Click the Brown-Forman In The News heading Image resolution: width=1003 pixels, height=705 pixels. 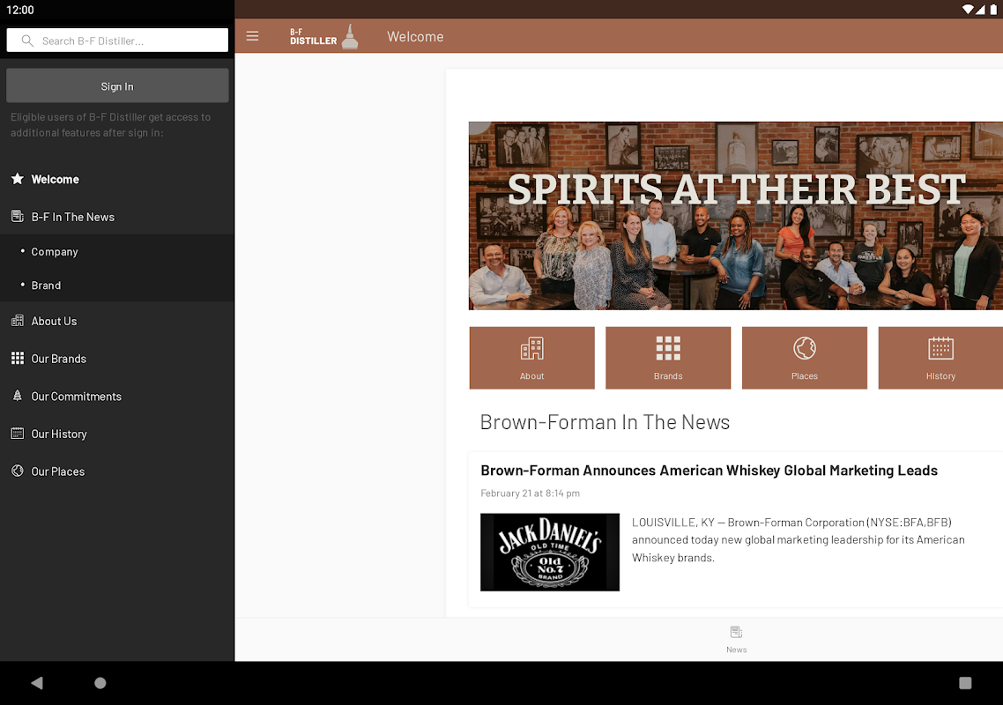[605, 422]
